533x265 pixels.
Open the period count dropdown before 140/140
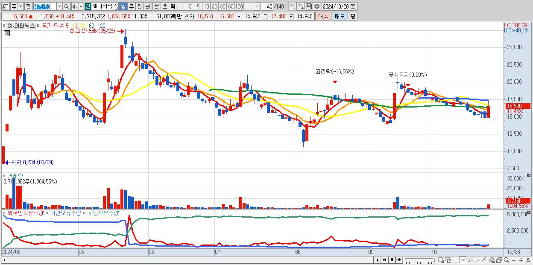point(257,6)
